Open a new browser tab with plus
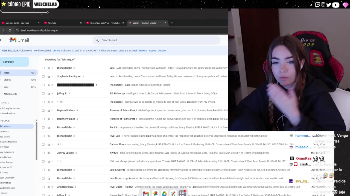 (172, 23)
